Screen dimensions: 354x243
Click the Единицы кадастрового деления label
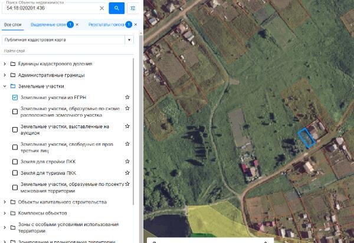[55, 64]
